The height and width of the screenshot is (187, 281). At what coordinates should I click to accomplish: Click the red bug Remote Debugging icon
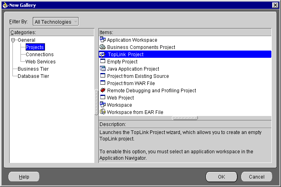click(103, 90)
